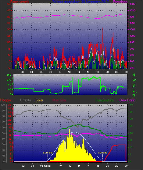Click '06 sunrise' on the bottom time axis
Viewport: 143px width, 170px height.
(46, 166)
